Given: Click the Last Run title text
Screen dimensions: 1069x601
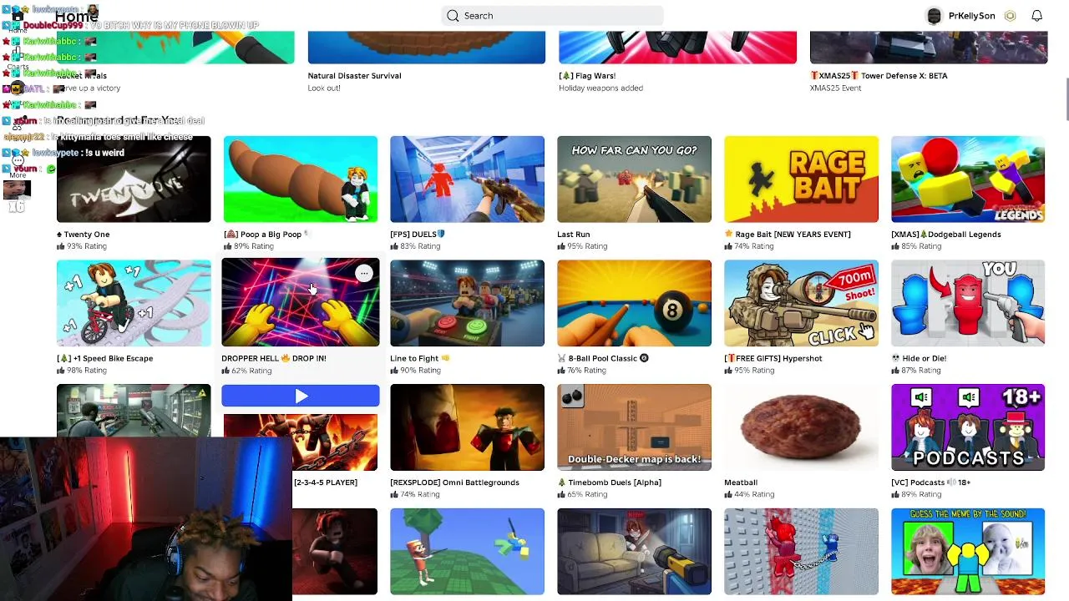Looking at the screenshot, I should pyautogui.click(x=574, y=235).
